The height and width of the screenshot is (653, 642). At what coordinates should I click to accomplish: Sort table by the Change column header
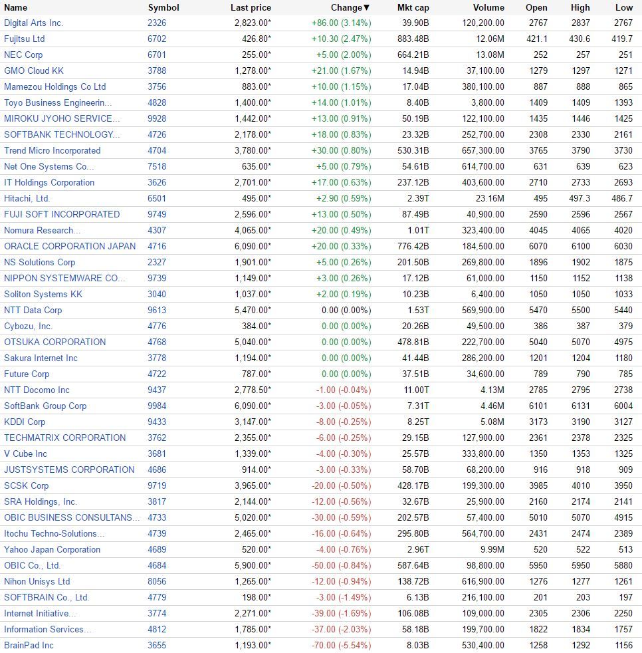(350, 7)
